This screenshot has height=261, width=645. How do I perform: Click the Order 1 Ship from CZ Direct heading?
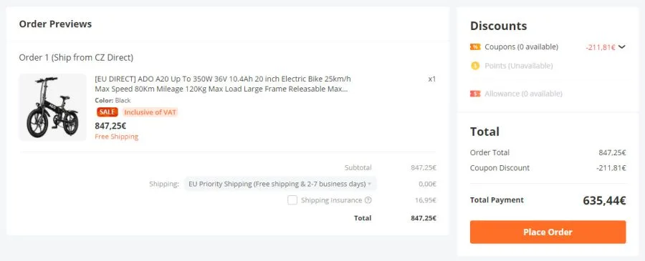[76, 57]
